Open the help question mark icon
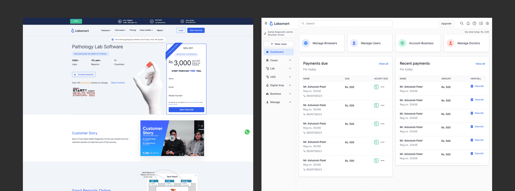The image size is (515, 191). [474, 23]
